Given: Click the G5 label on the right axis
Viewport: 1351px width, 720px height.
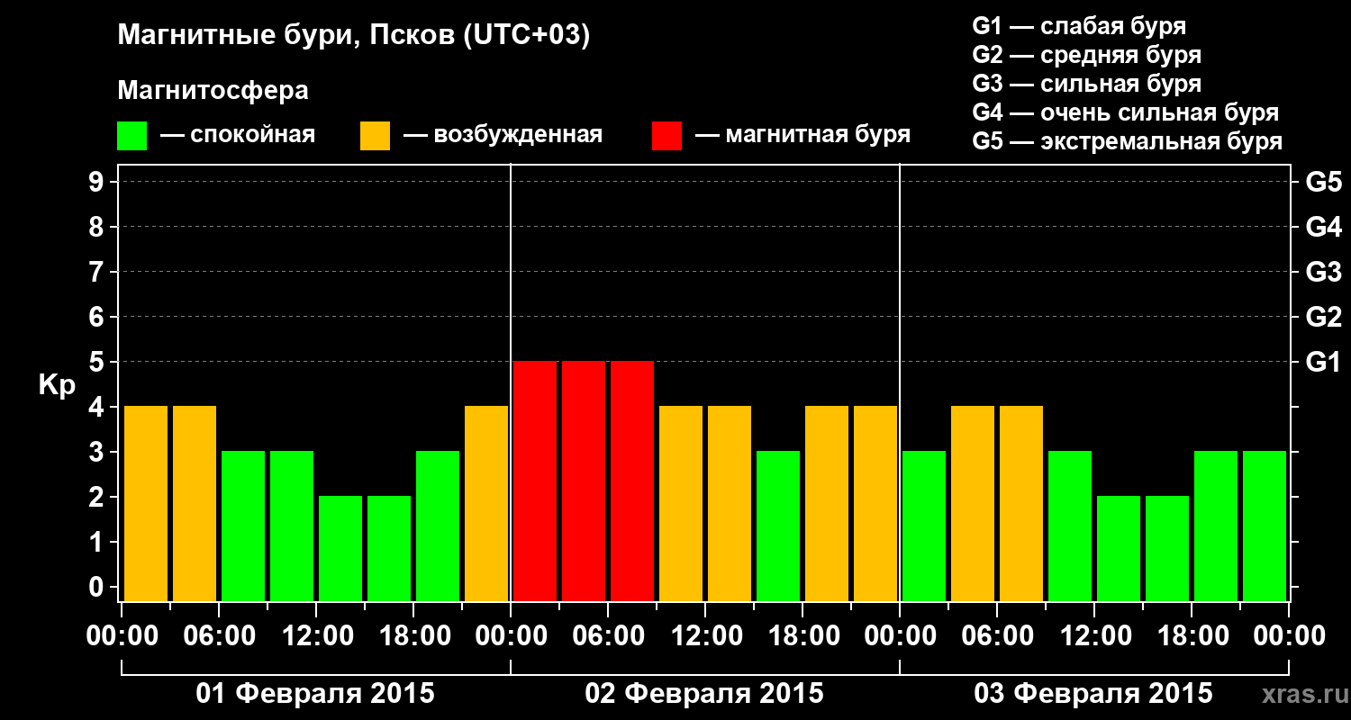Looking at the screenshot, I should click(x=1323, y=183).
